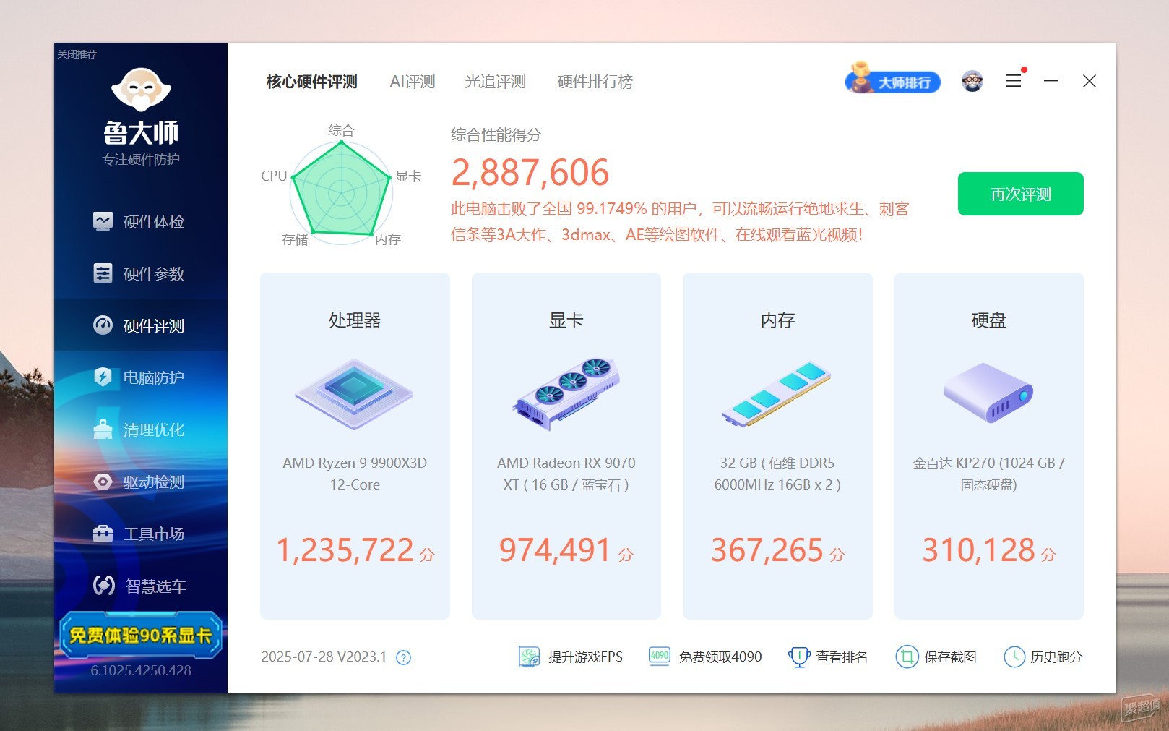Click the 金百达 KP270 disk description
The width and height of the screenshot is (1169, 731).
(988, 474)
